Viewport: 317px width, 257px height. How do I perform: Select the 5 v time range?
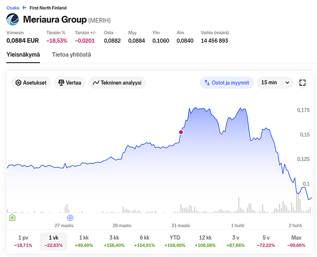coord(266,241)
